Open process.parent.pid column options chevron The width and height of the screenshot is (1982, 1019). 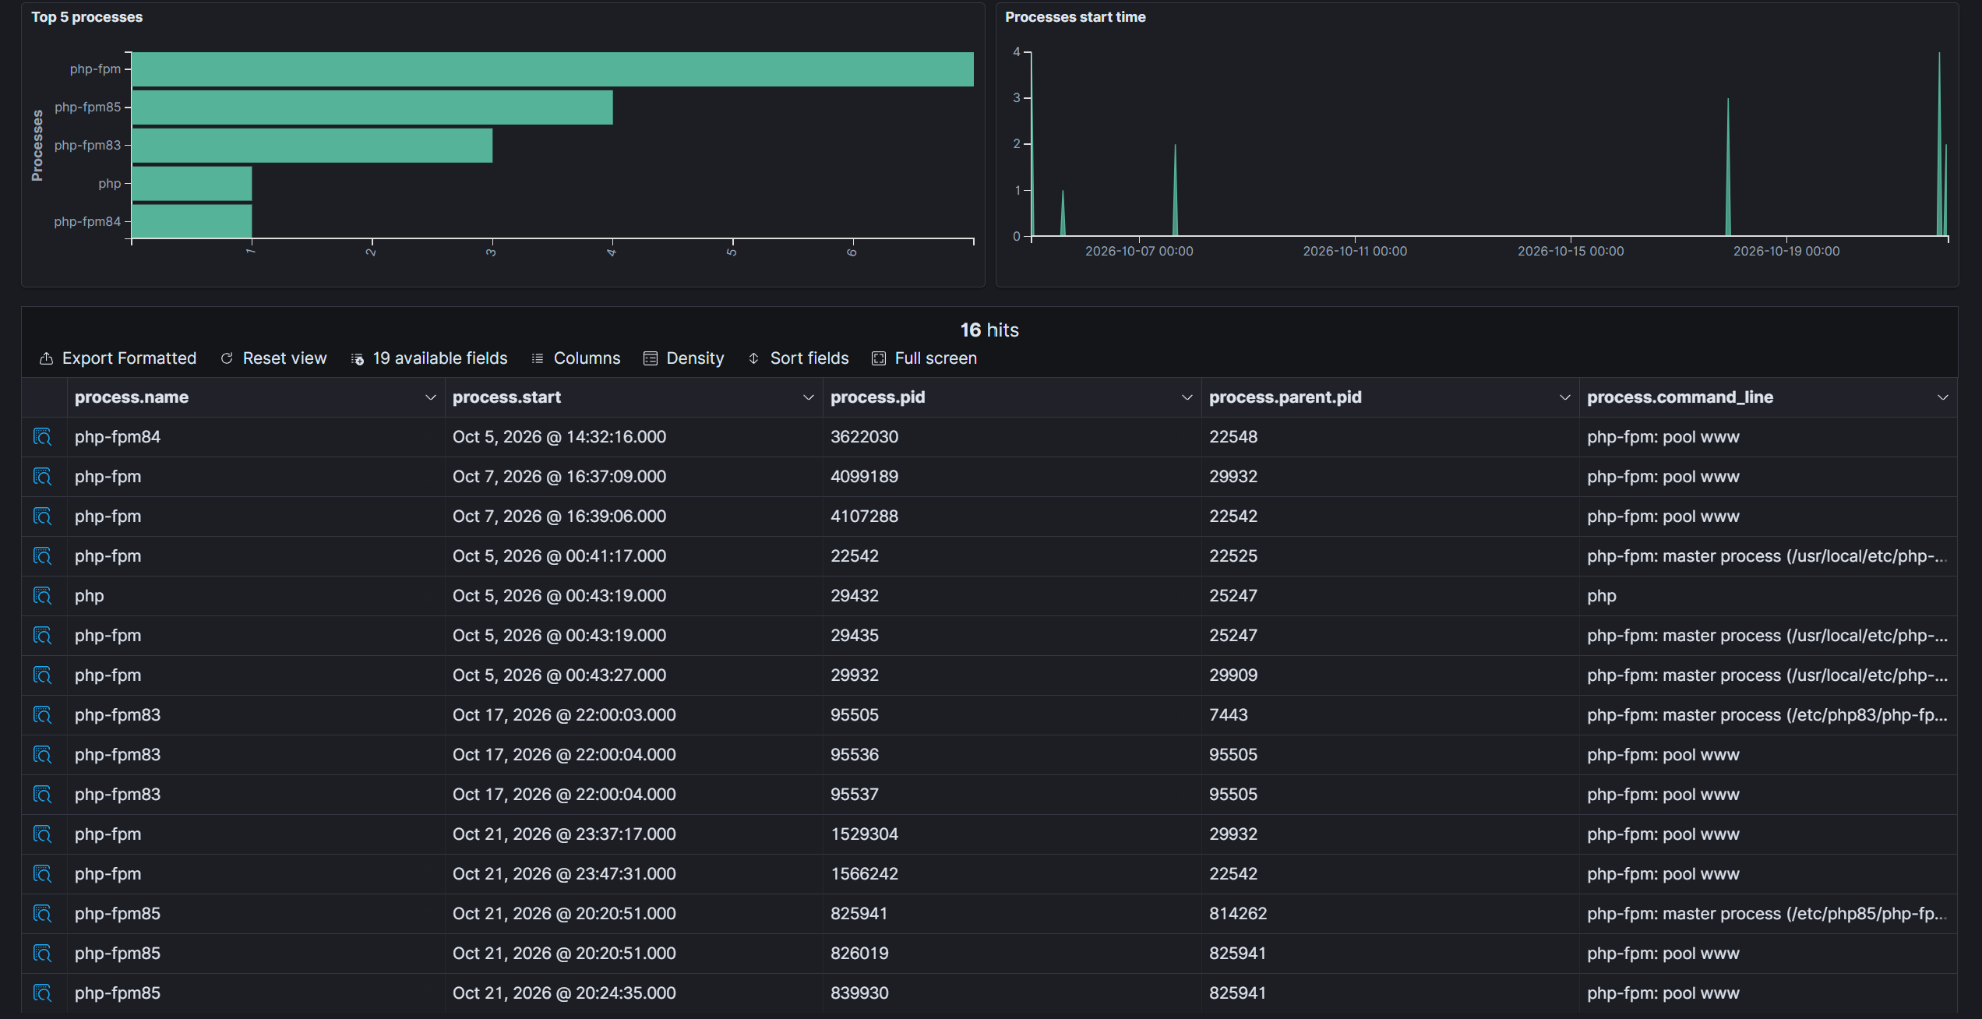coord(1564,398)
